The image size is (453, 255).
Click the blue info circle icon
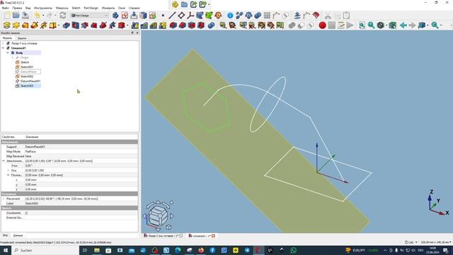pos(230,16)
